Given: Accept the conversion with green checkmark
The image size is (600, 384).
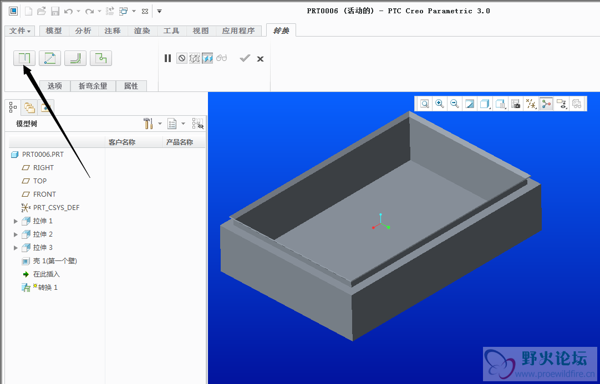Looking at the screenshot, I should tap(245, 58).
